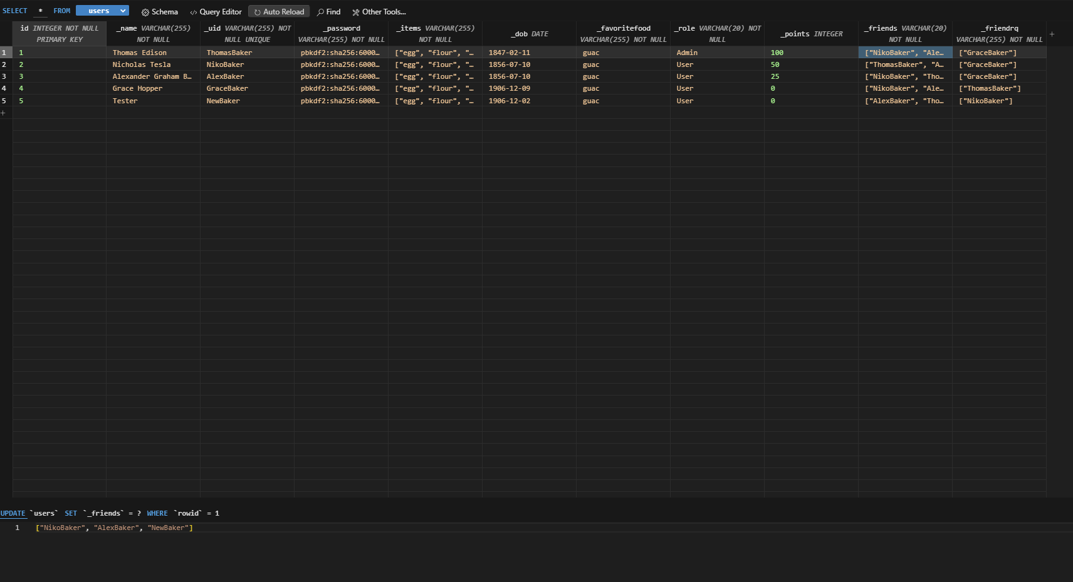Click the '1906-12-09' date cell
Viewport: 1073px width, 582px height.
pyautogui.click(x=530, y=88)
